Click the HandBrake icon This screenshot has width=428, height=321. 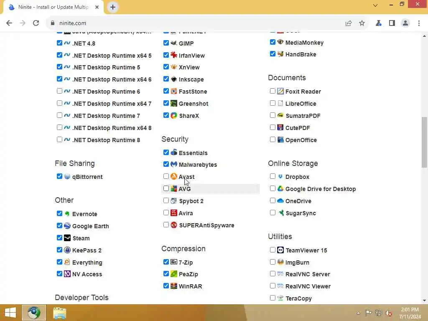pyautogui.click(x=280, y=54)
